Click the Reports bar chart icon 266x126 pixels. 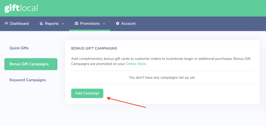point(41,24)
